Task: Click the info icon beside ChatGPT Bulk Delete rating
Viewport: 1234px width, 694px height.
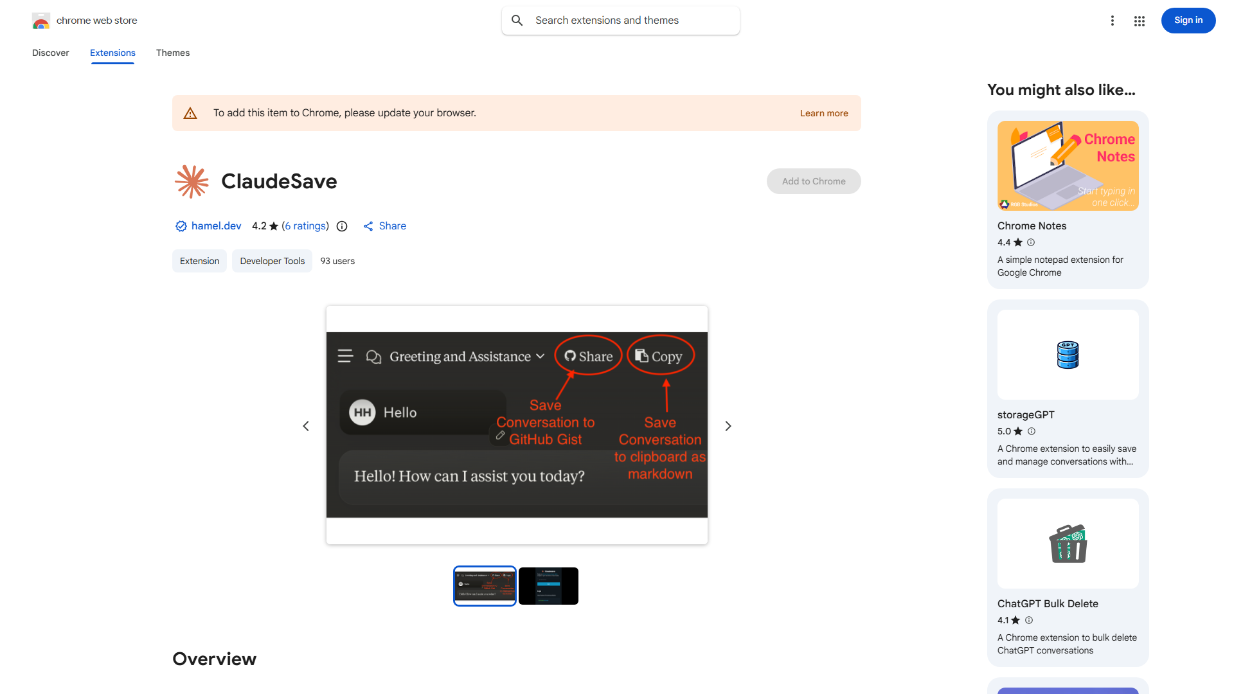Action: tap(1028, 620)
